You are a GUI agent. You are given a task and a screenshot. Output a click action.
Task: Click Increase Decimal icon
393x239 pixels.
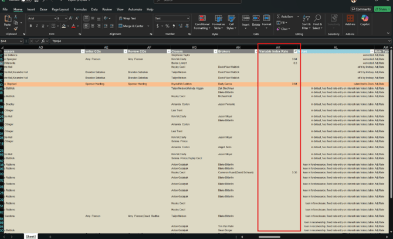coord(181,26)
